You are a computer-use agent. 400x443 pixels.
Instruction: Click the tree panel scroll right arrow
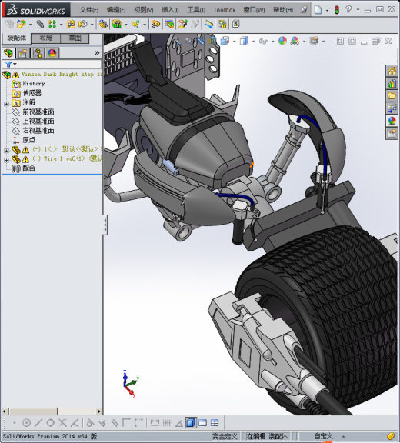point(99,411)
